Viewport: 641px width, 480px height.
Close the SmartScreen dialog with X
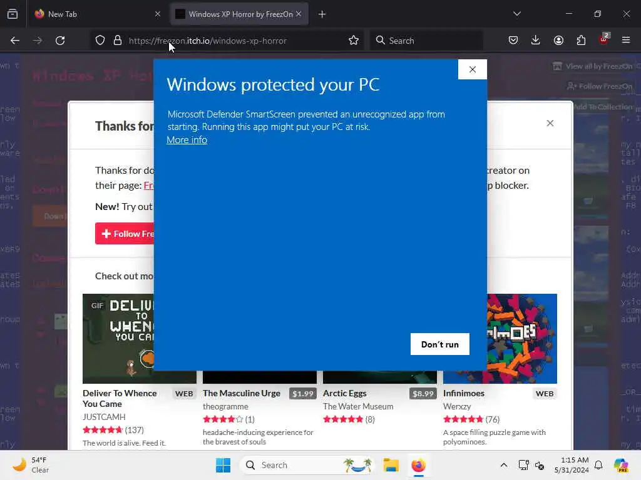point(473,69)
